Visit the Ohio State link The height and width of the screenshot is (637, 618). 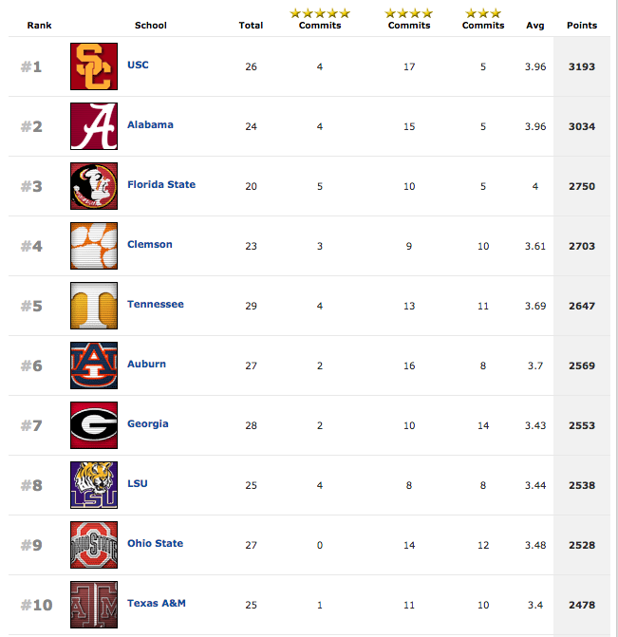coord(155,544)
